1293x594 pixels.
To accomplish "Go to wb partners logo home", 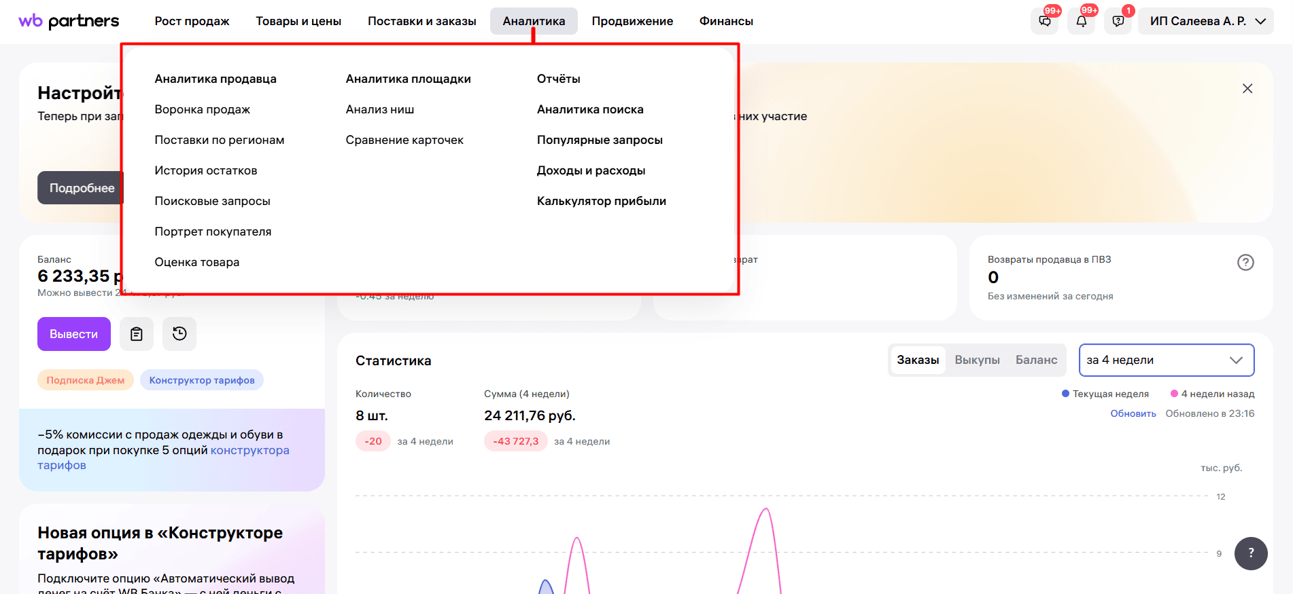I will 69,21.
